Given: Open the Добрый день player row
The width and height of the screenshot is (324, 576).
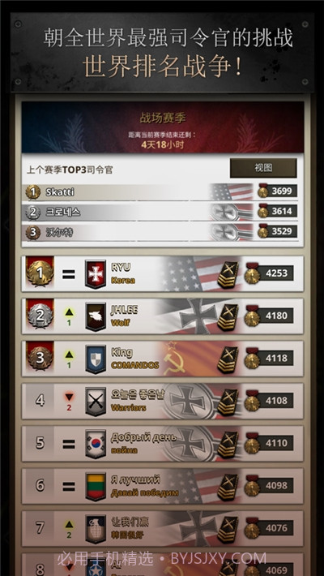Looking at the screenshot, I should [163, 444].
